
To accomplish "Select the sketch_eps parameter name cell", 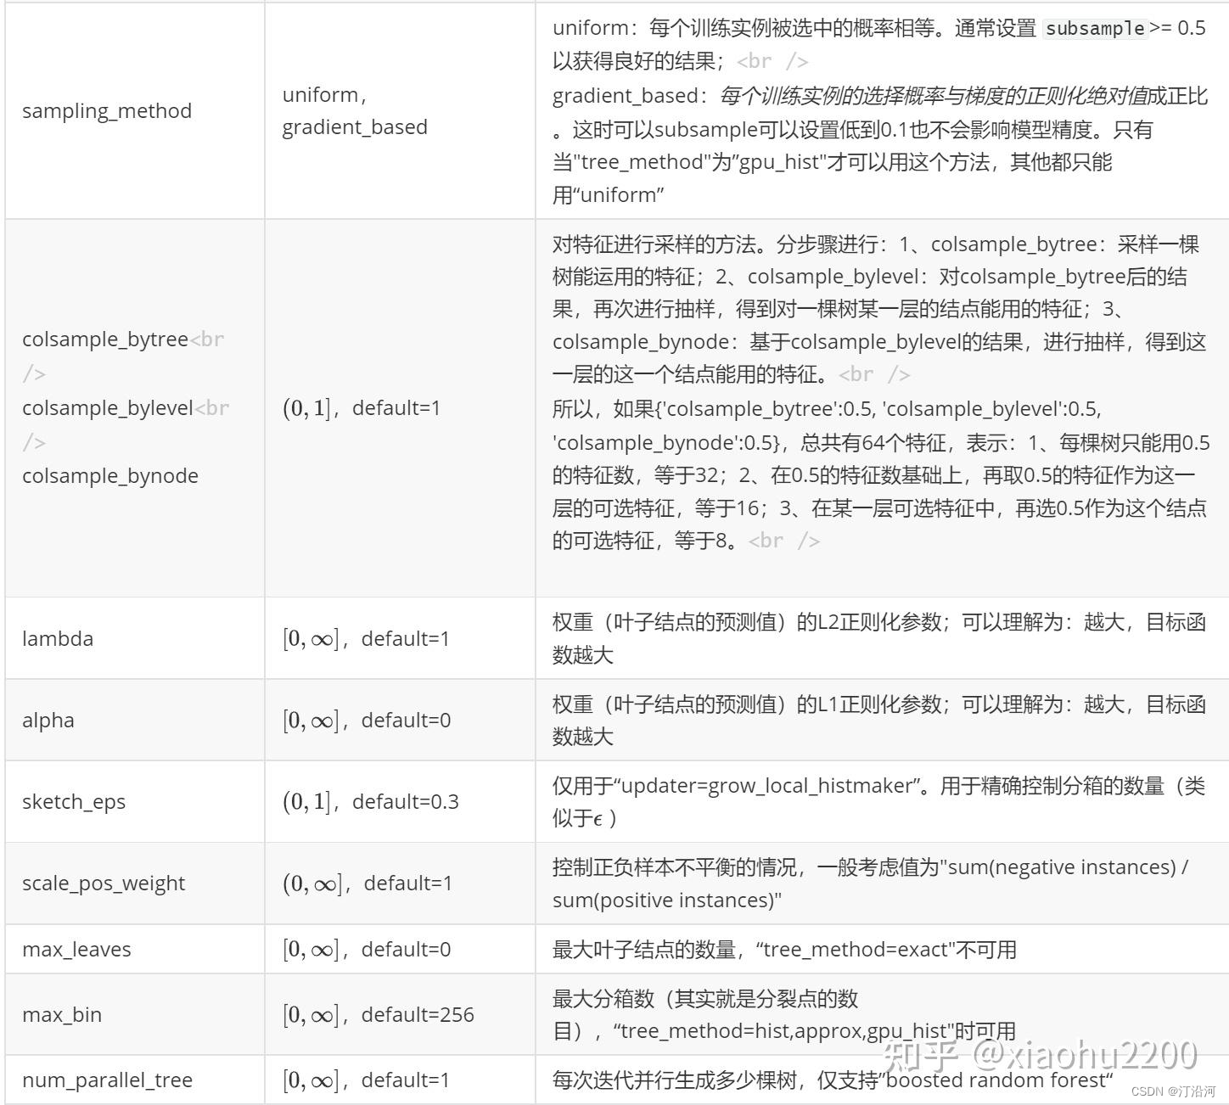I will pos(135,801).
